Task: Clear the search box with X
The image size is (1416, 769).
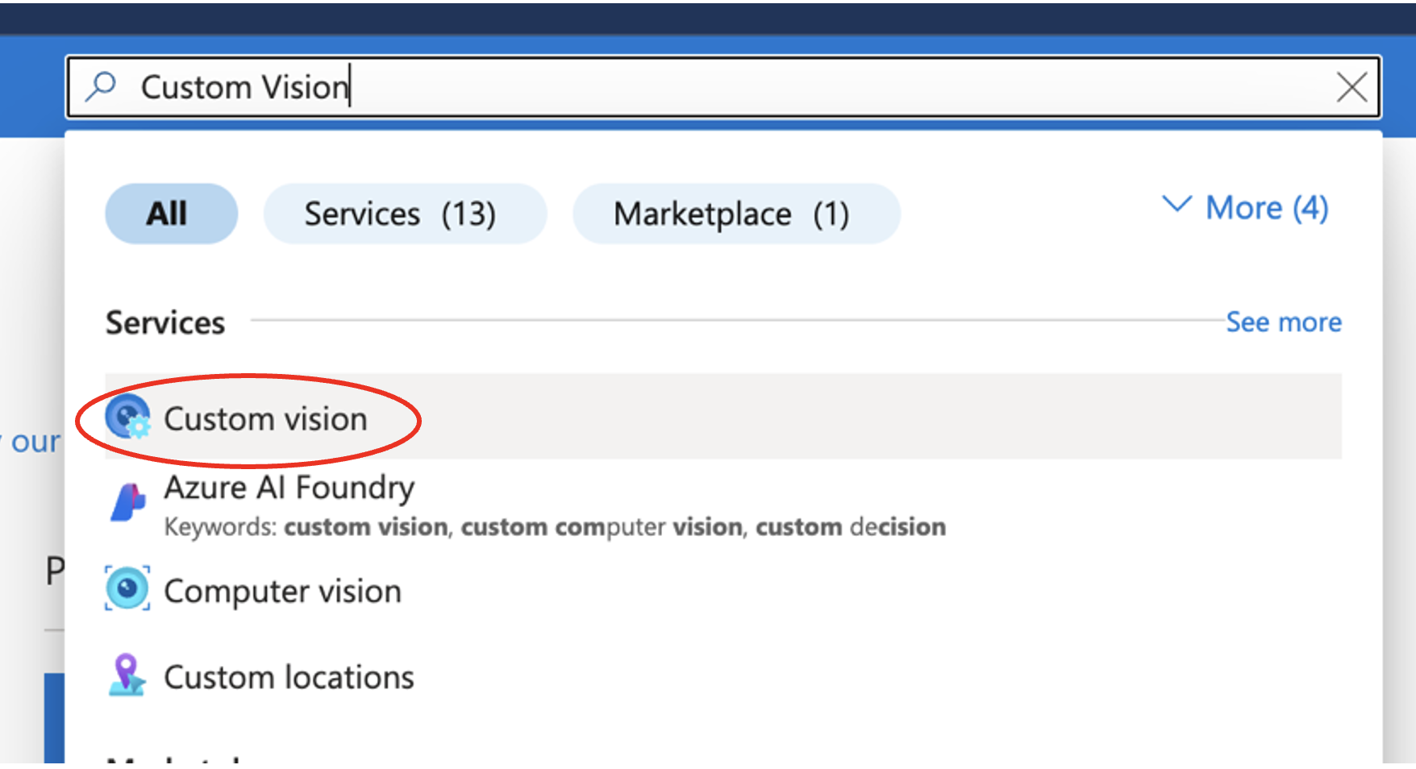Action: [1351, 87]
